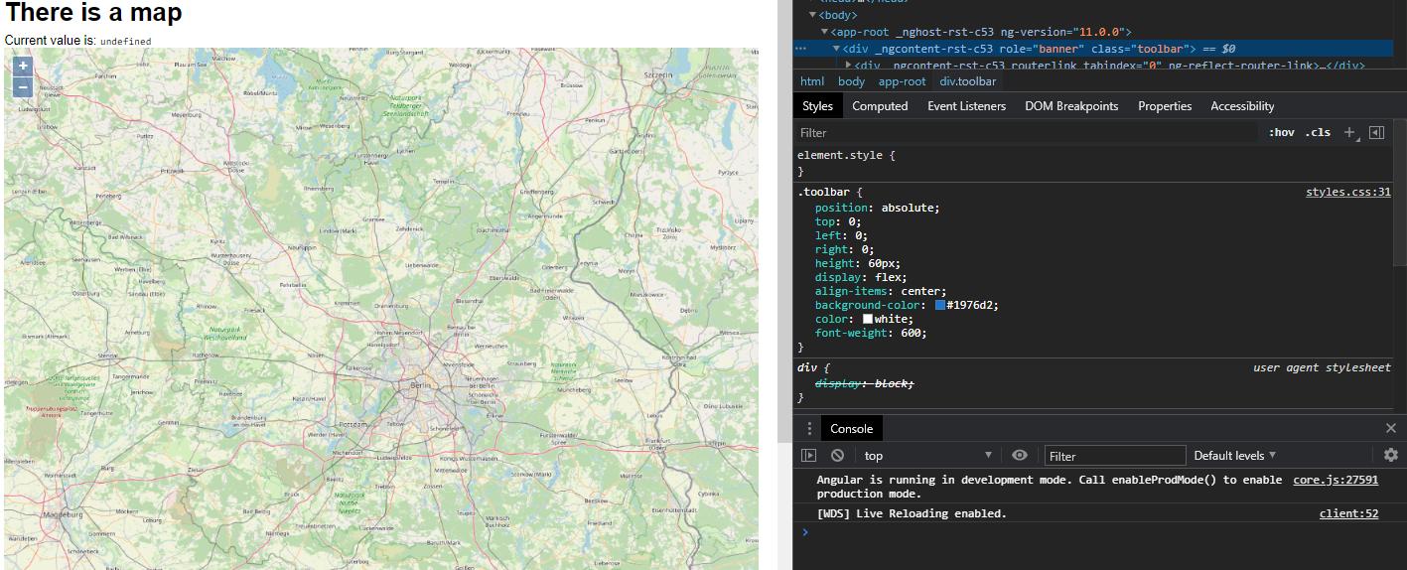Click the 'font-weight: 600' declaration
This screenshot has width=1407, height=570.
(871, 333)
